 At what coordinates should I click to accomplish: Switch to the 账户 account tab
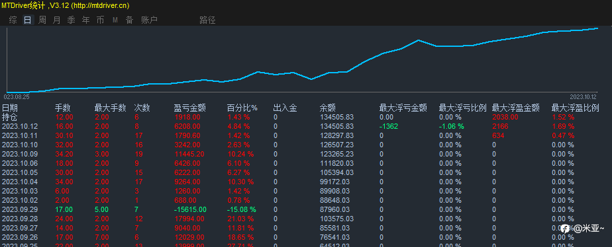[x=149, y=20]
